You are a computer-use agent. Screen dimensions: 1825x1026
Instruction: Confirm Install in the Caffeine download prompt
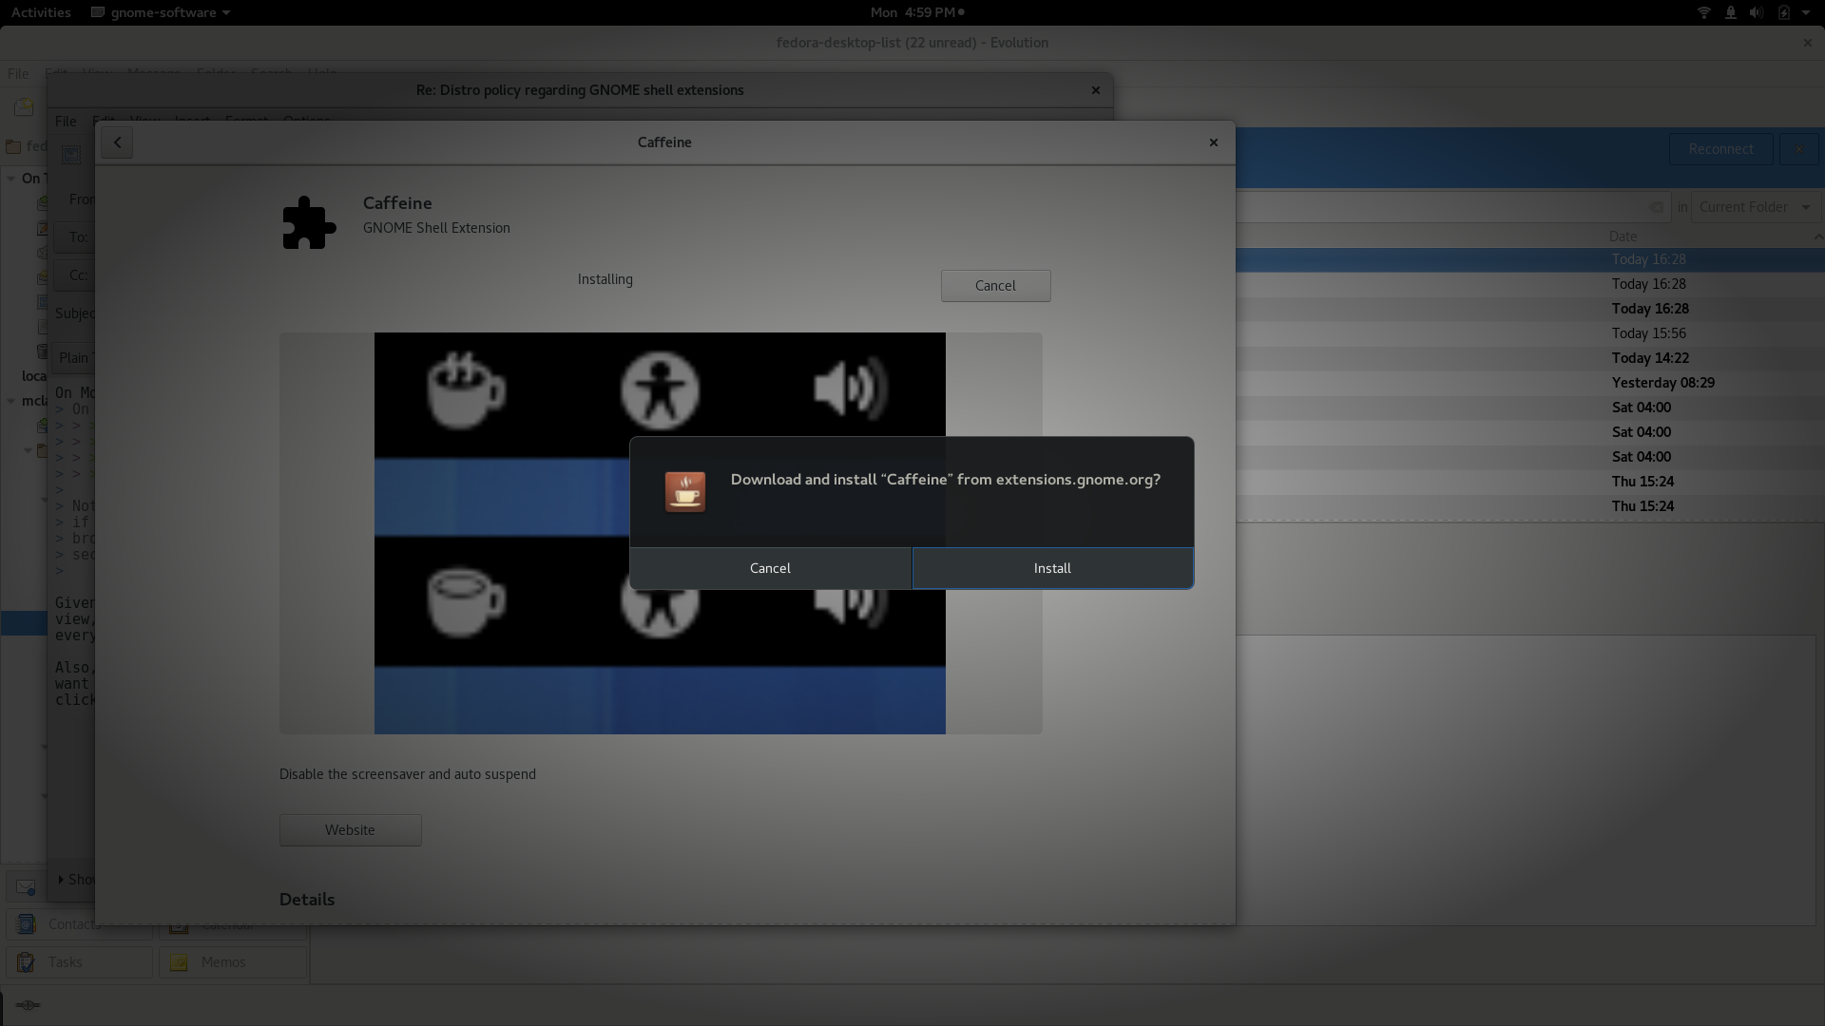pos(1052,568)
